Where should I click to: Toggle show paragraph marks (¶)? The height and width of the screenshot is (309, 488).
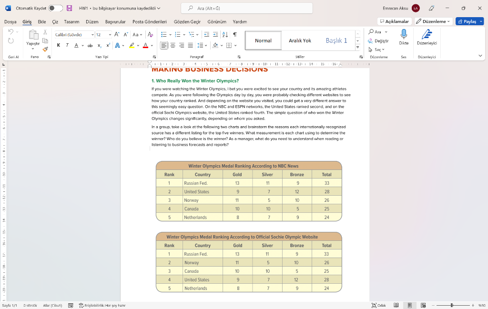click(235, 34)
